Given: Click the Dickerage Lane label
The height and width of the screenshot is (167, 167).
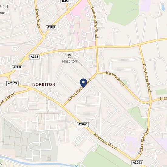Looking at the screenshot, I should (x=144, y=141).
